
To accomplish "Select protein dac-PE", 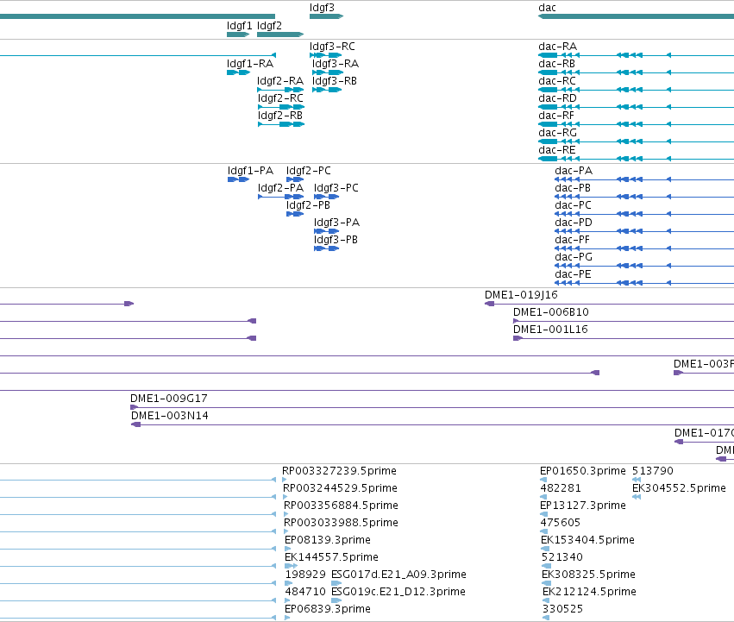I will pyautogui.click(x=644, y=283).
